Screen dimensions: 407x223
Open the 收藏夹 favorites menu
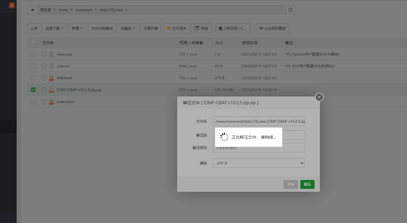click(x=128, y=29)
